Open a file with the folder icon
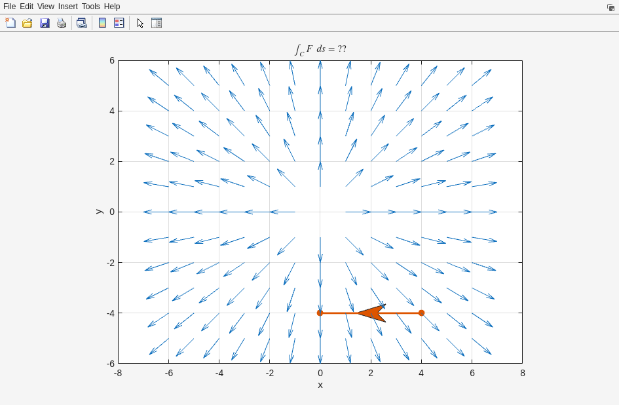This screenshot has height=405, width=619. 28,23
